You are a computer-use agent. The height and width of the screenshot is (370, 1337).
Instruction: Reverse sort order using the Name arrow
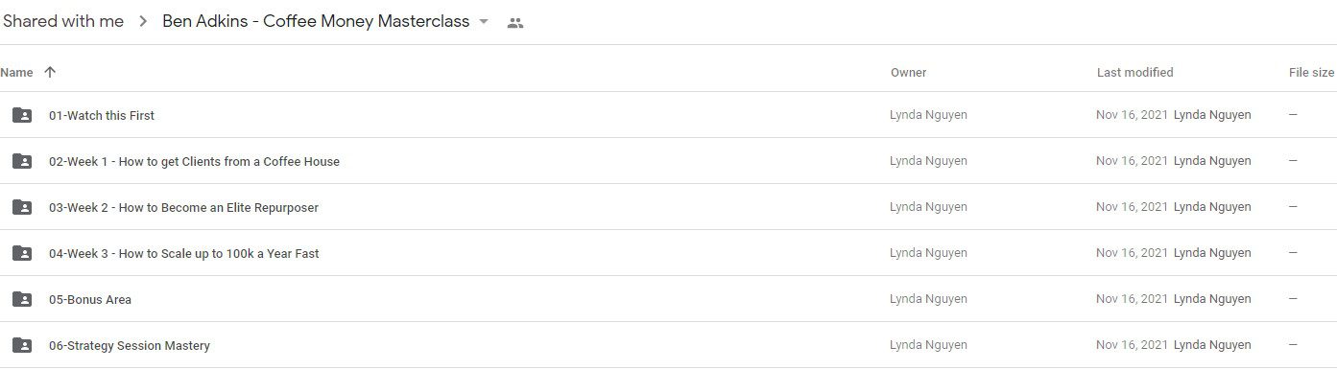pyautogui.click(x=50, y=72)
